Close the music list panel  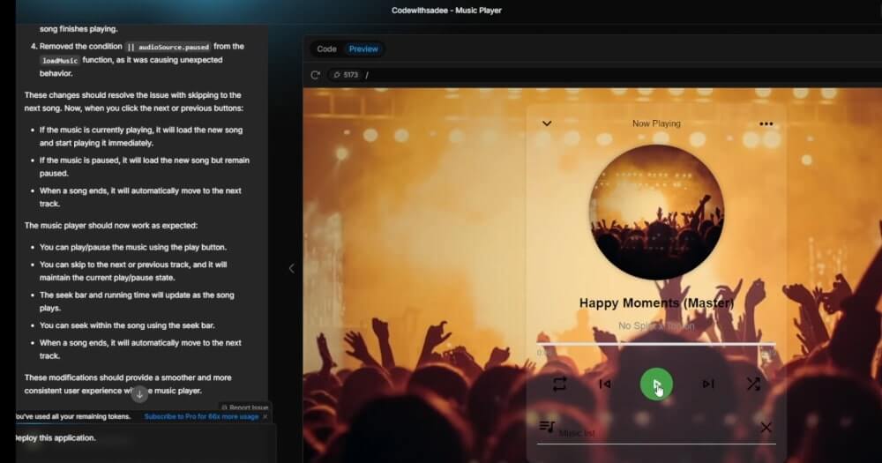click(x=766, y=428)
